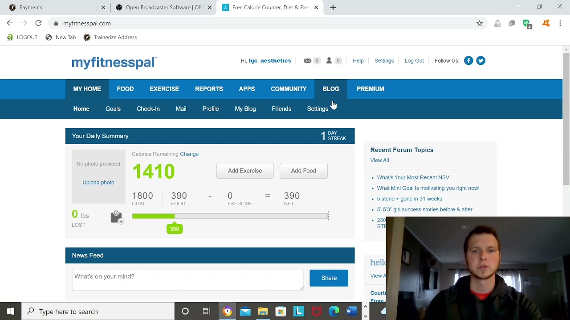Viewport: 570px width, 320px height.
Task: Click the Share button
Action: point(329,278)
